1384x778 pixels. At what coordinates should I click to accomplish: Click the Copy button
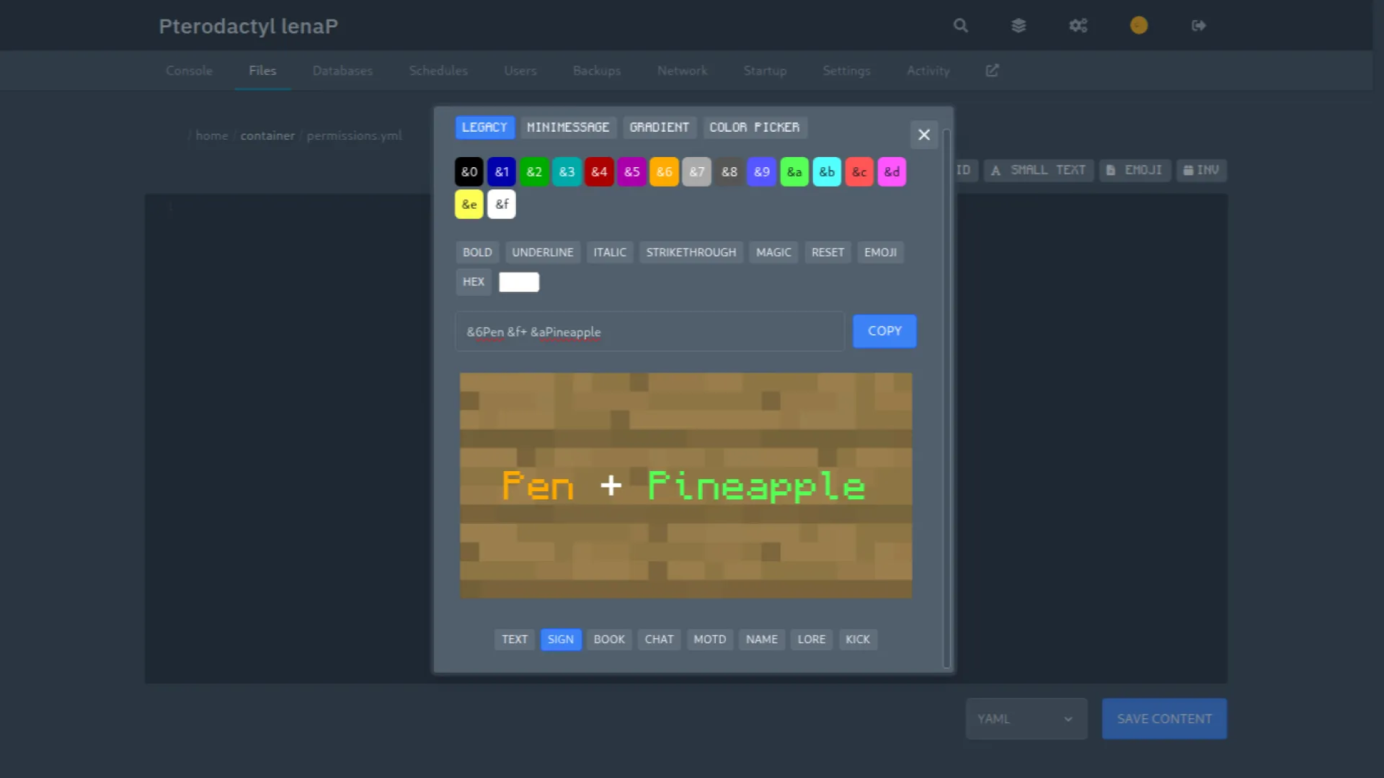click(884, 331)
